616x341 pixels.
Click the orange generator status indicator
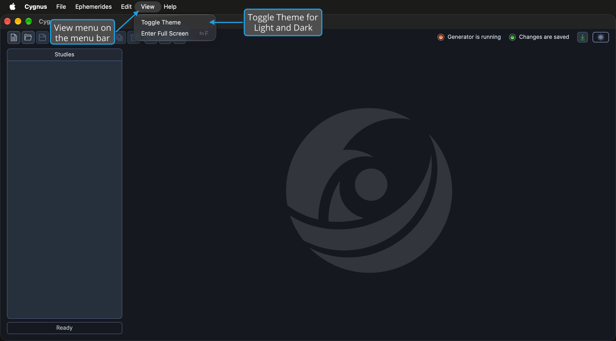pos(441,37)
